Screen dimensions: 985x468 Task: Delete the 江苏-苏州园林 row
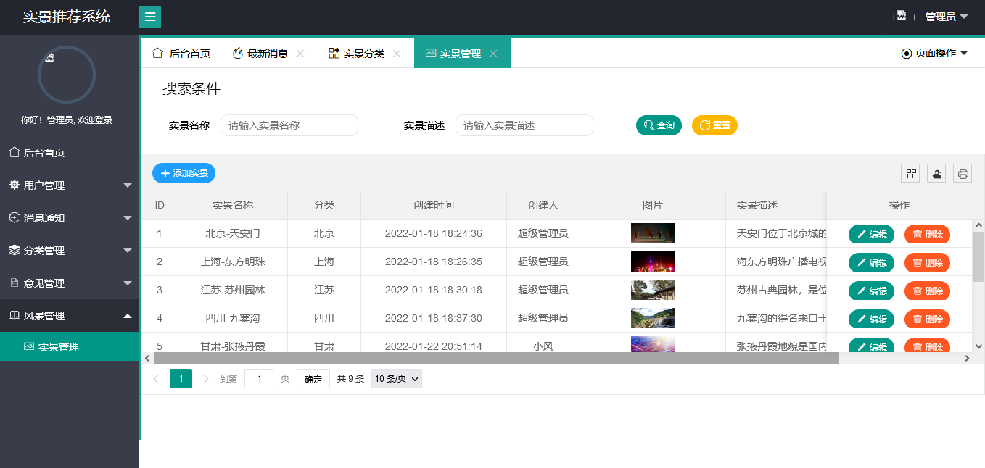click(x=927, y=291)
